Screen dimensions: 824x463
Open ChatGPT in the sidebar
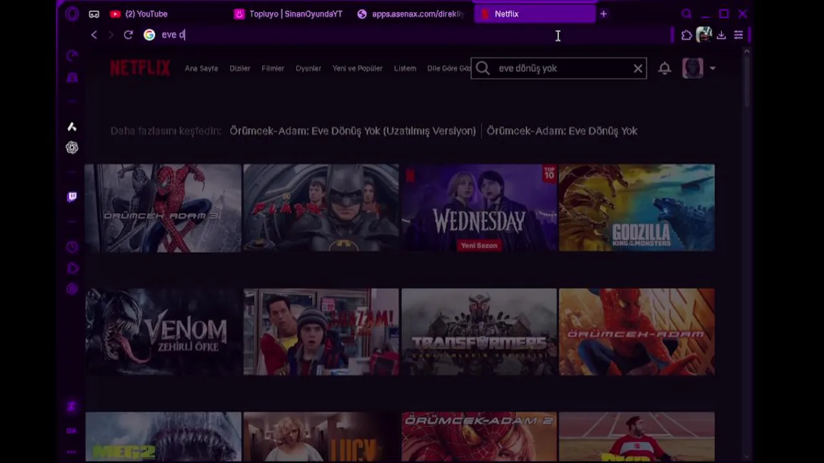[x=72, y=148]
